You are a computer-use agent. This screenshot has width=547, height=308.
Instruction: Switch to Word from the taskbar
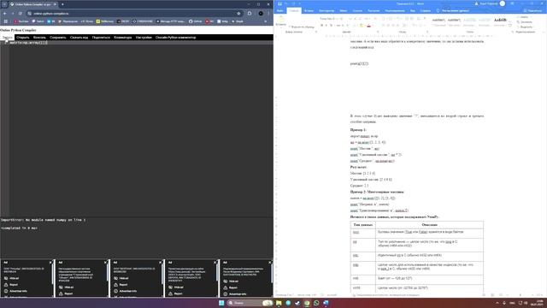click(326, 303)
